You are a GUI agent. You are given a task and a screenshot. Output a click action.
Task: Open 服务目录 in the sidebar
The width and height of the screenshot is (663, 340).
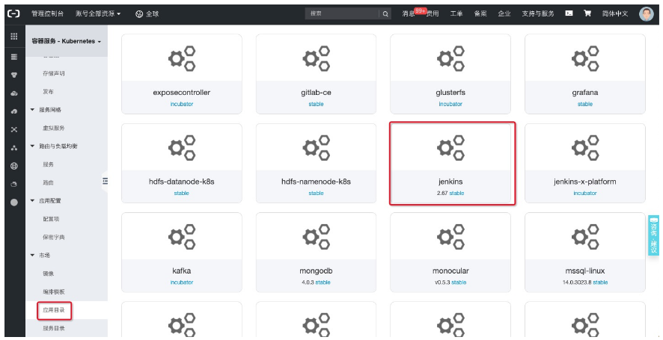click(54, 328)
